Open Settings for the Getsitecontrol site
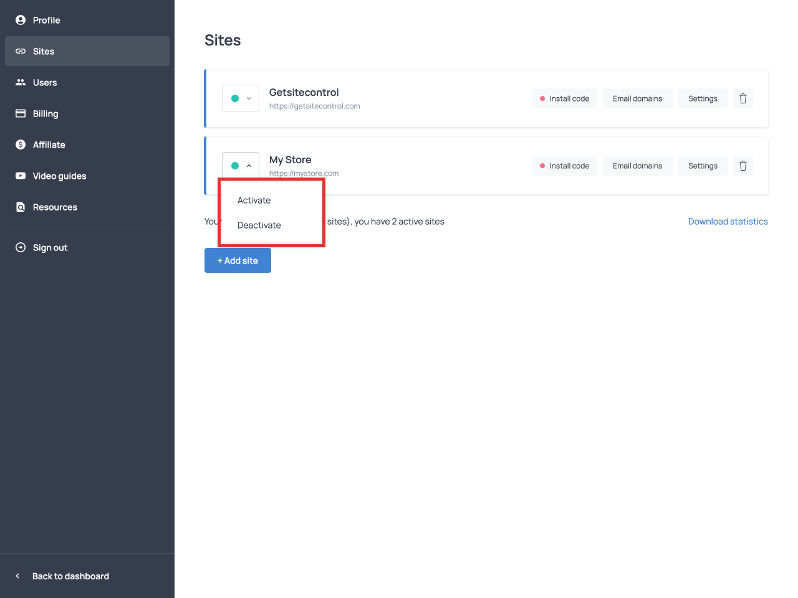This screenshot has height=598, width=798. [x=703, y=98]
